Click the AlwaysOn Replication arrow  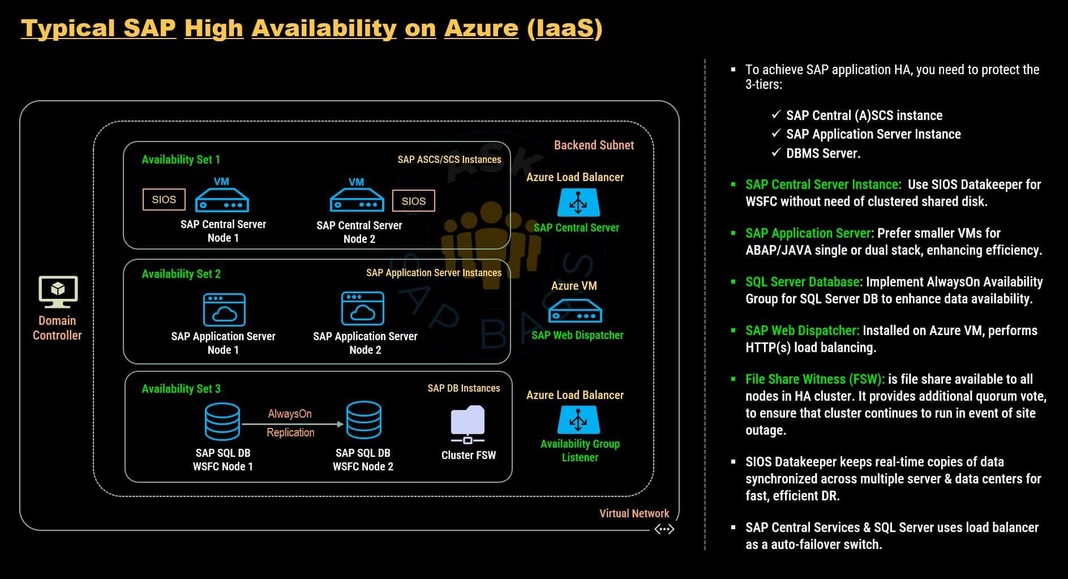pyautogui.click(x=293, y=424)
